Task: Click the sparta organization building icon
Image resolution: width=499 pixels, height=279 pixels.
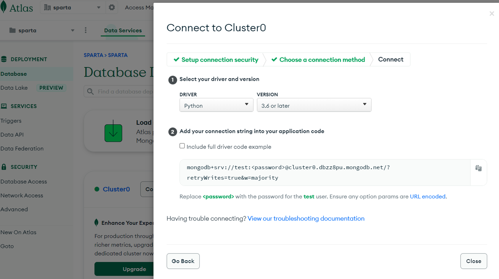Action: click(47, 7)
